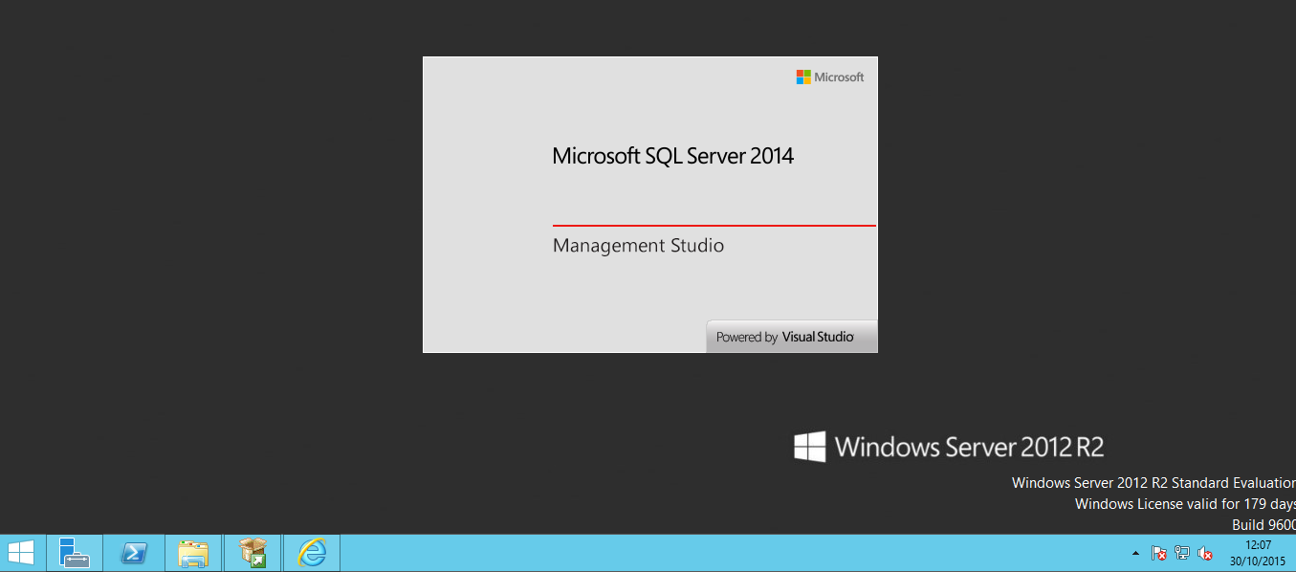Open File Explorer from taskbar
Image resolution: width=1296 pixels, height=572 pixels.
pos(193,553)
